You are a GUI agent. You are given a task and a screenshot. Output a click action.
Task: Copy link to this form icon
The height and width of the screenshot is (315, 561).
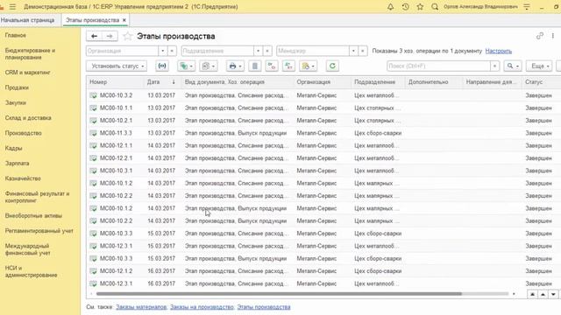tap(540, 36)
